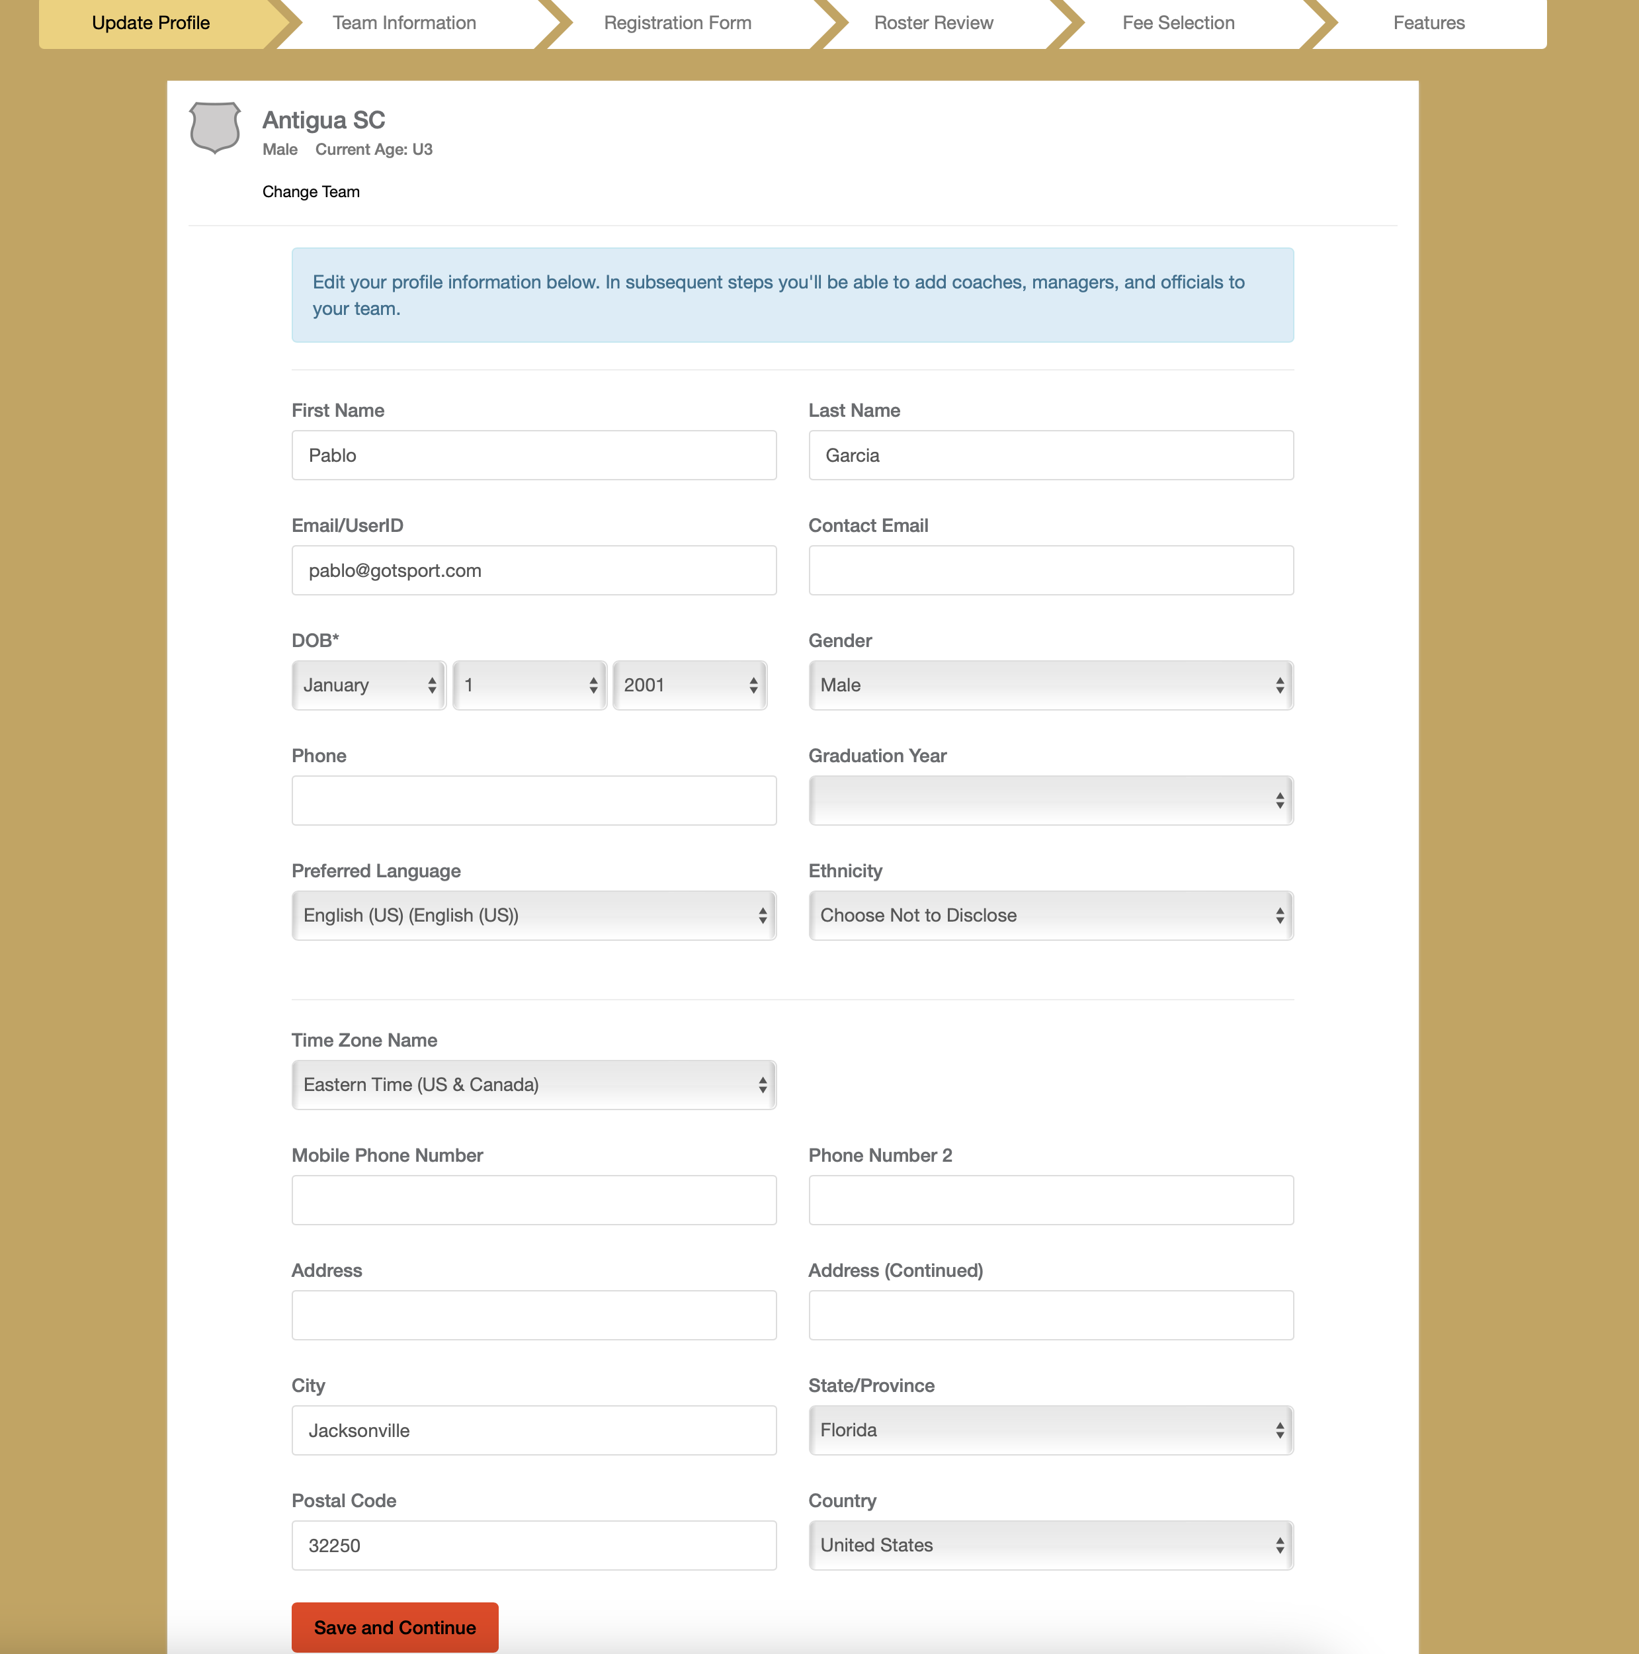Click the Last Name field containing Garcia
1639x1654 pixels.
1050,455
